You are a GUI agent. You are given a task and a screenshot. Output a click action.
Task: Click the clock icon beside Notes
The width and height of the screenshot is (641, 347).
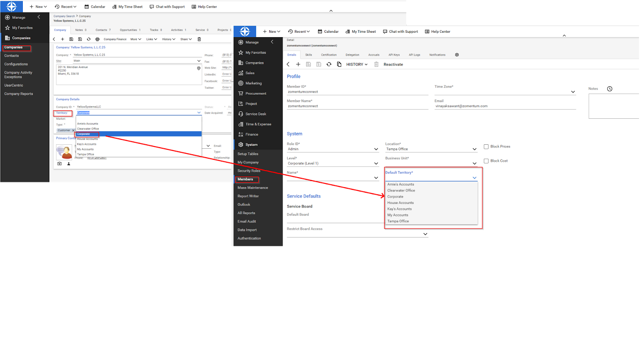pyautogui.click(x=610, y=89)
